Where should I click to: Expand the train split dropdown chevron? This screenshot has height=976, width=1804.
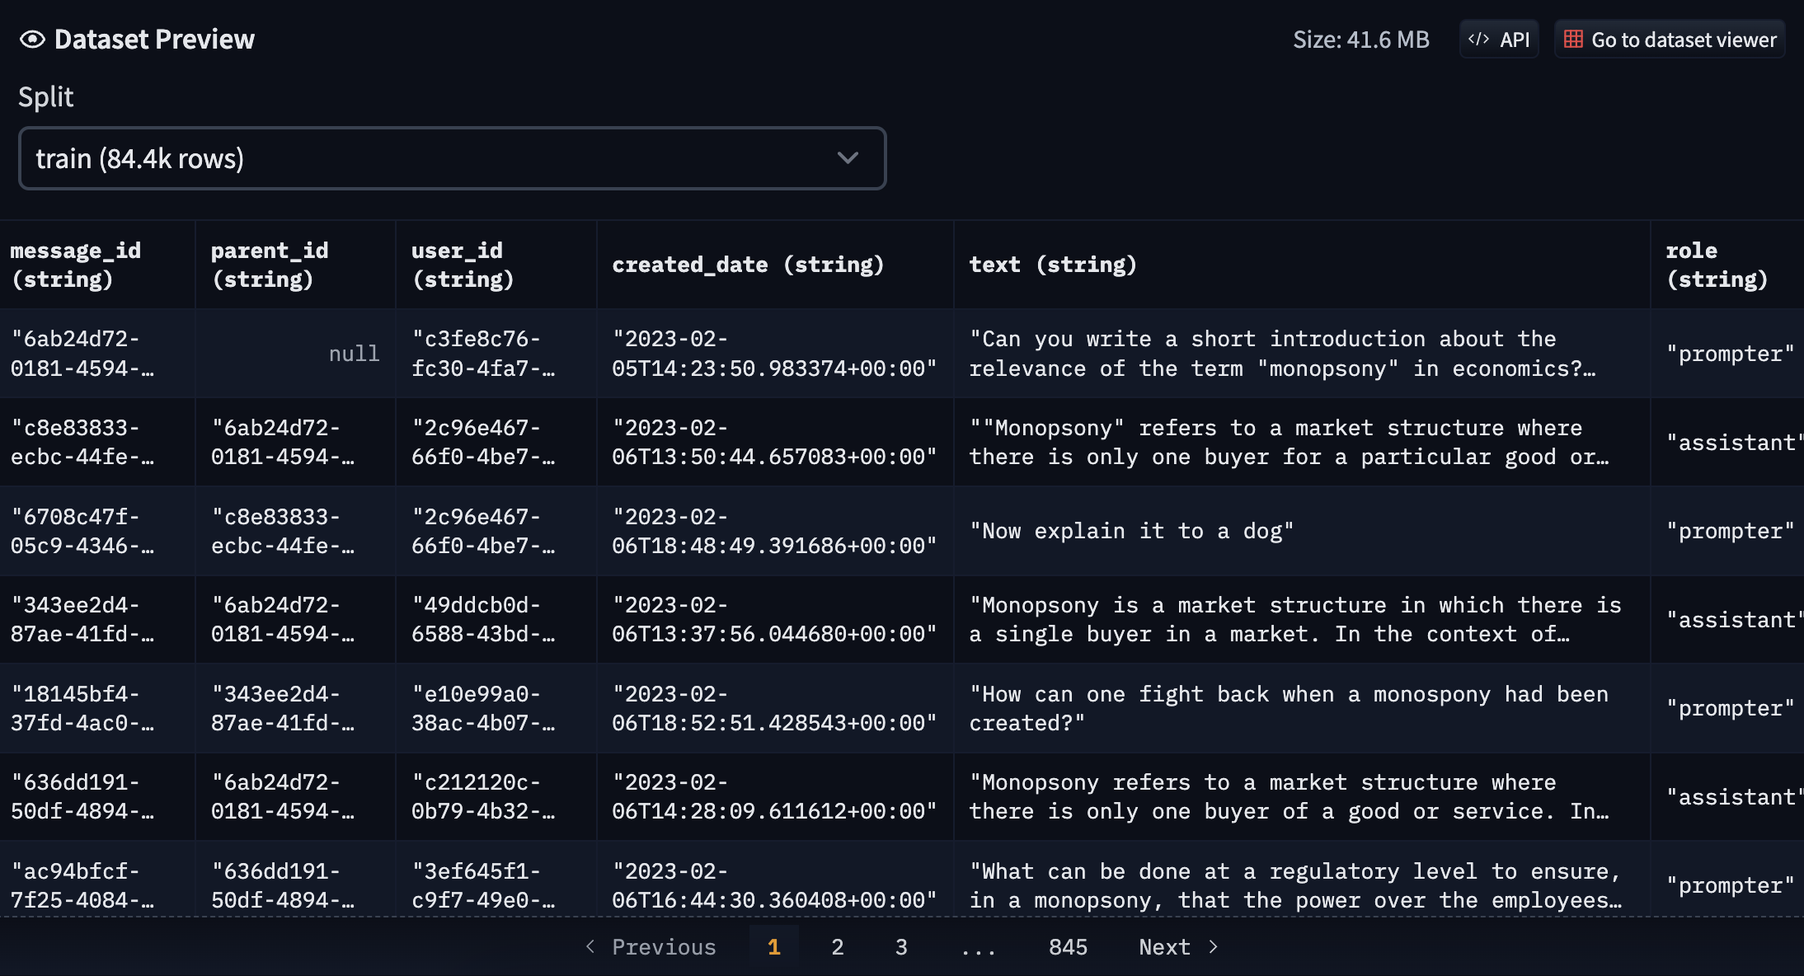(x=848, y=158)
